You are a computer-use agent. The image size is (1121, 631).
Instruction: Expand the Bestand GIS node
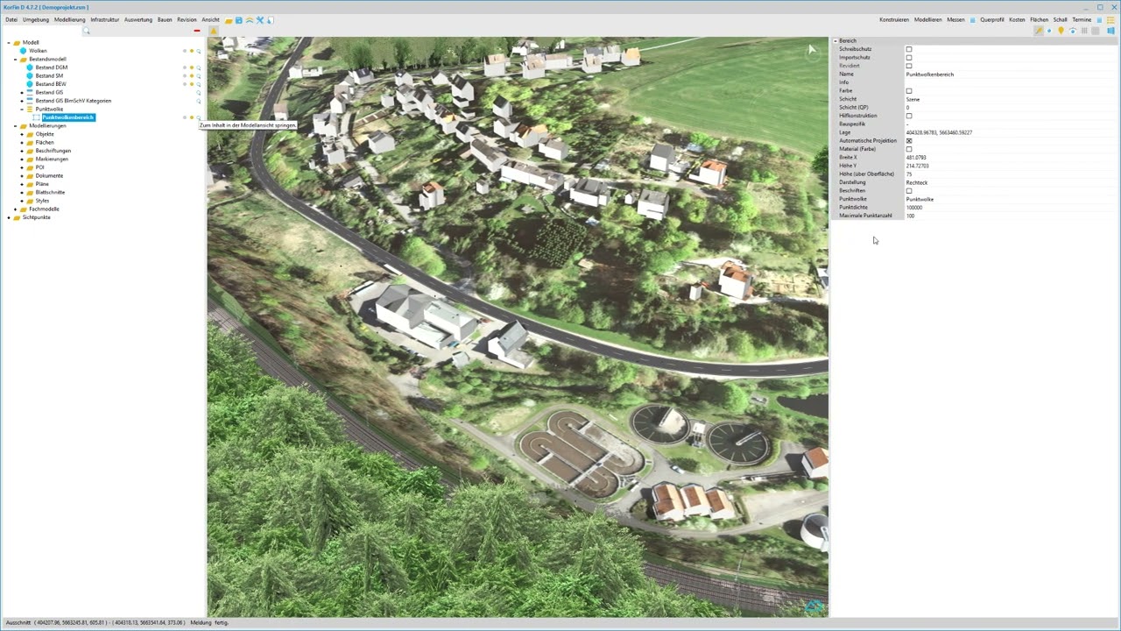click(22, 92)
